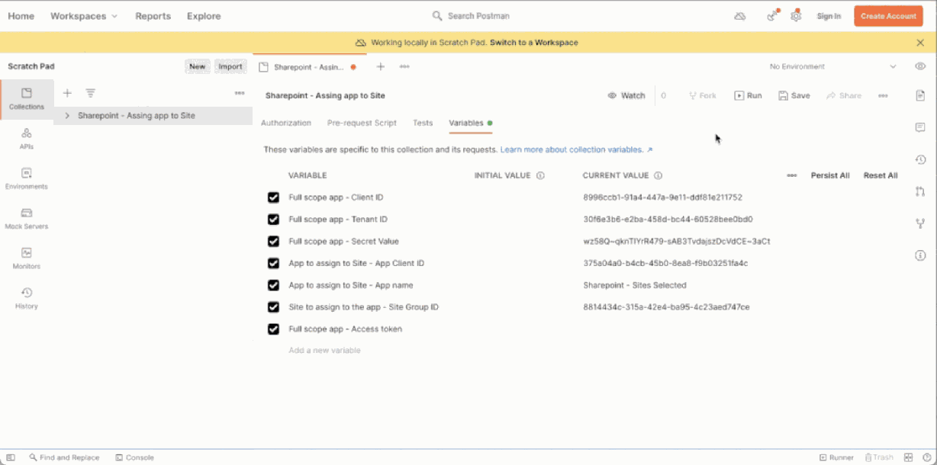Select the Sharepoint - Assin... request tab

coord(308,67)
